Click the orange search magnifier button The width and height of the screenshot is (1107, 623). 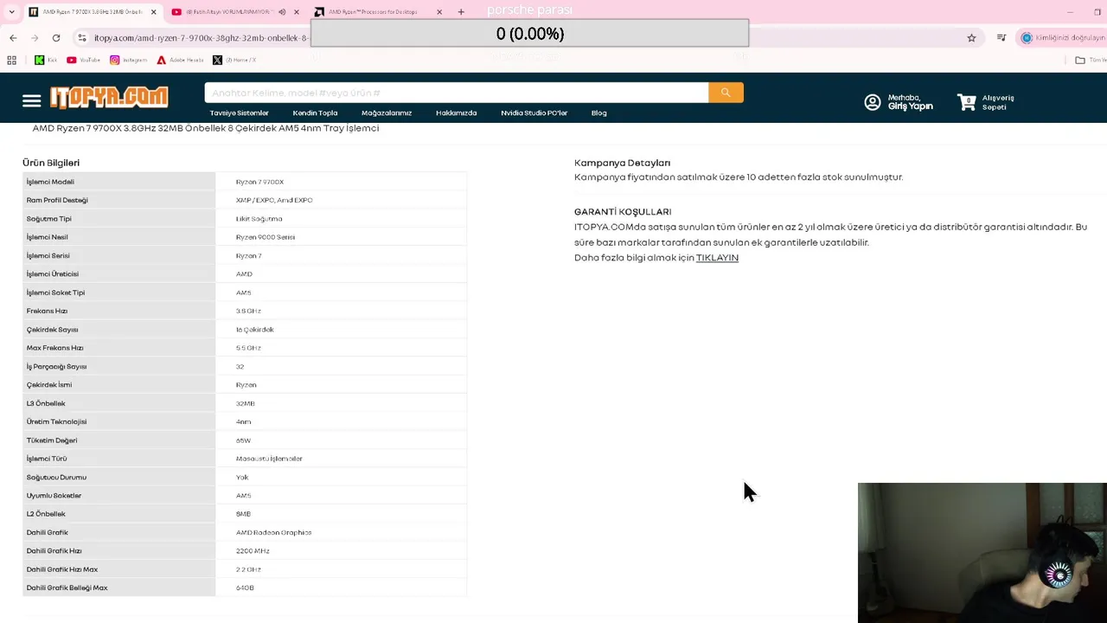coord(726,93)
